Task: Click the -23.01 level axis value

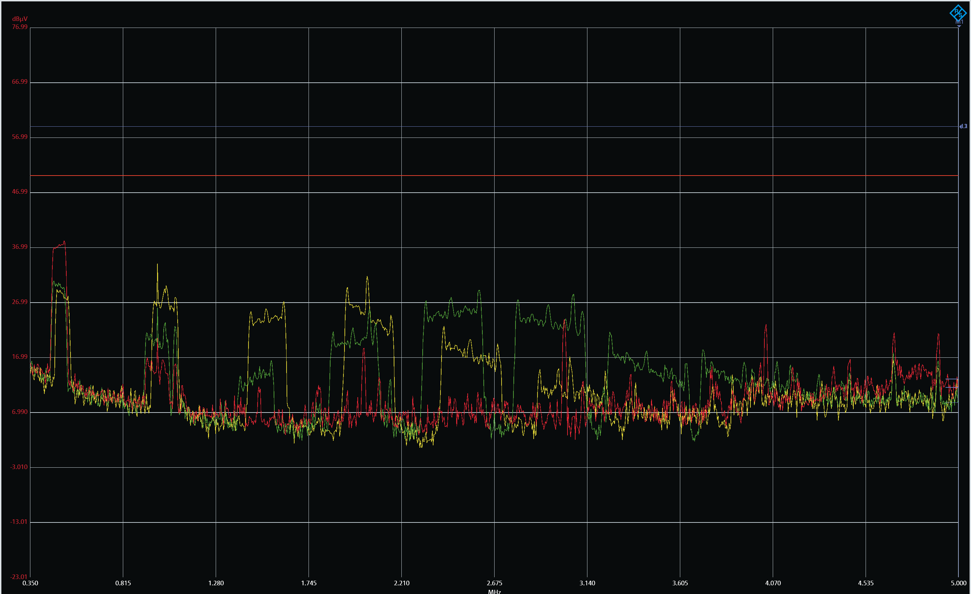Action: pos(19,577)
